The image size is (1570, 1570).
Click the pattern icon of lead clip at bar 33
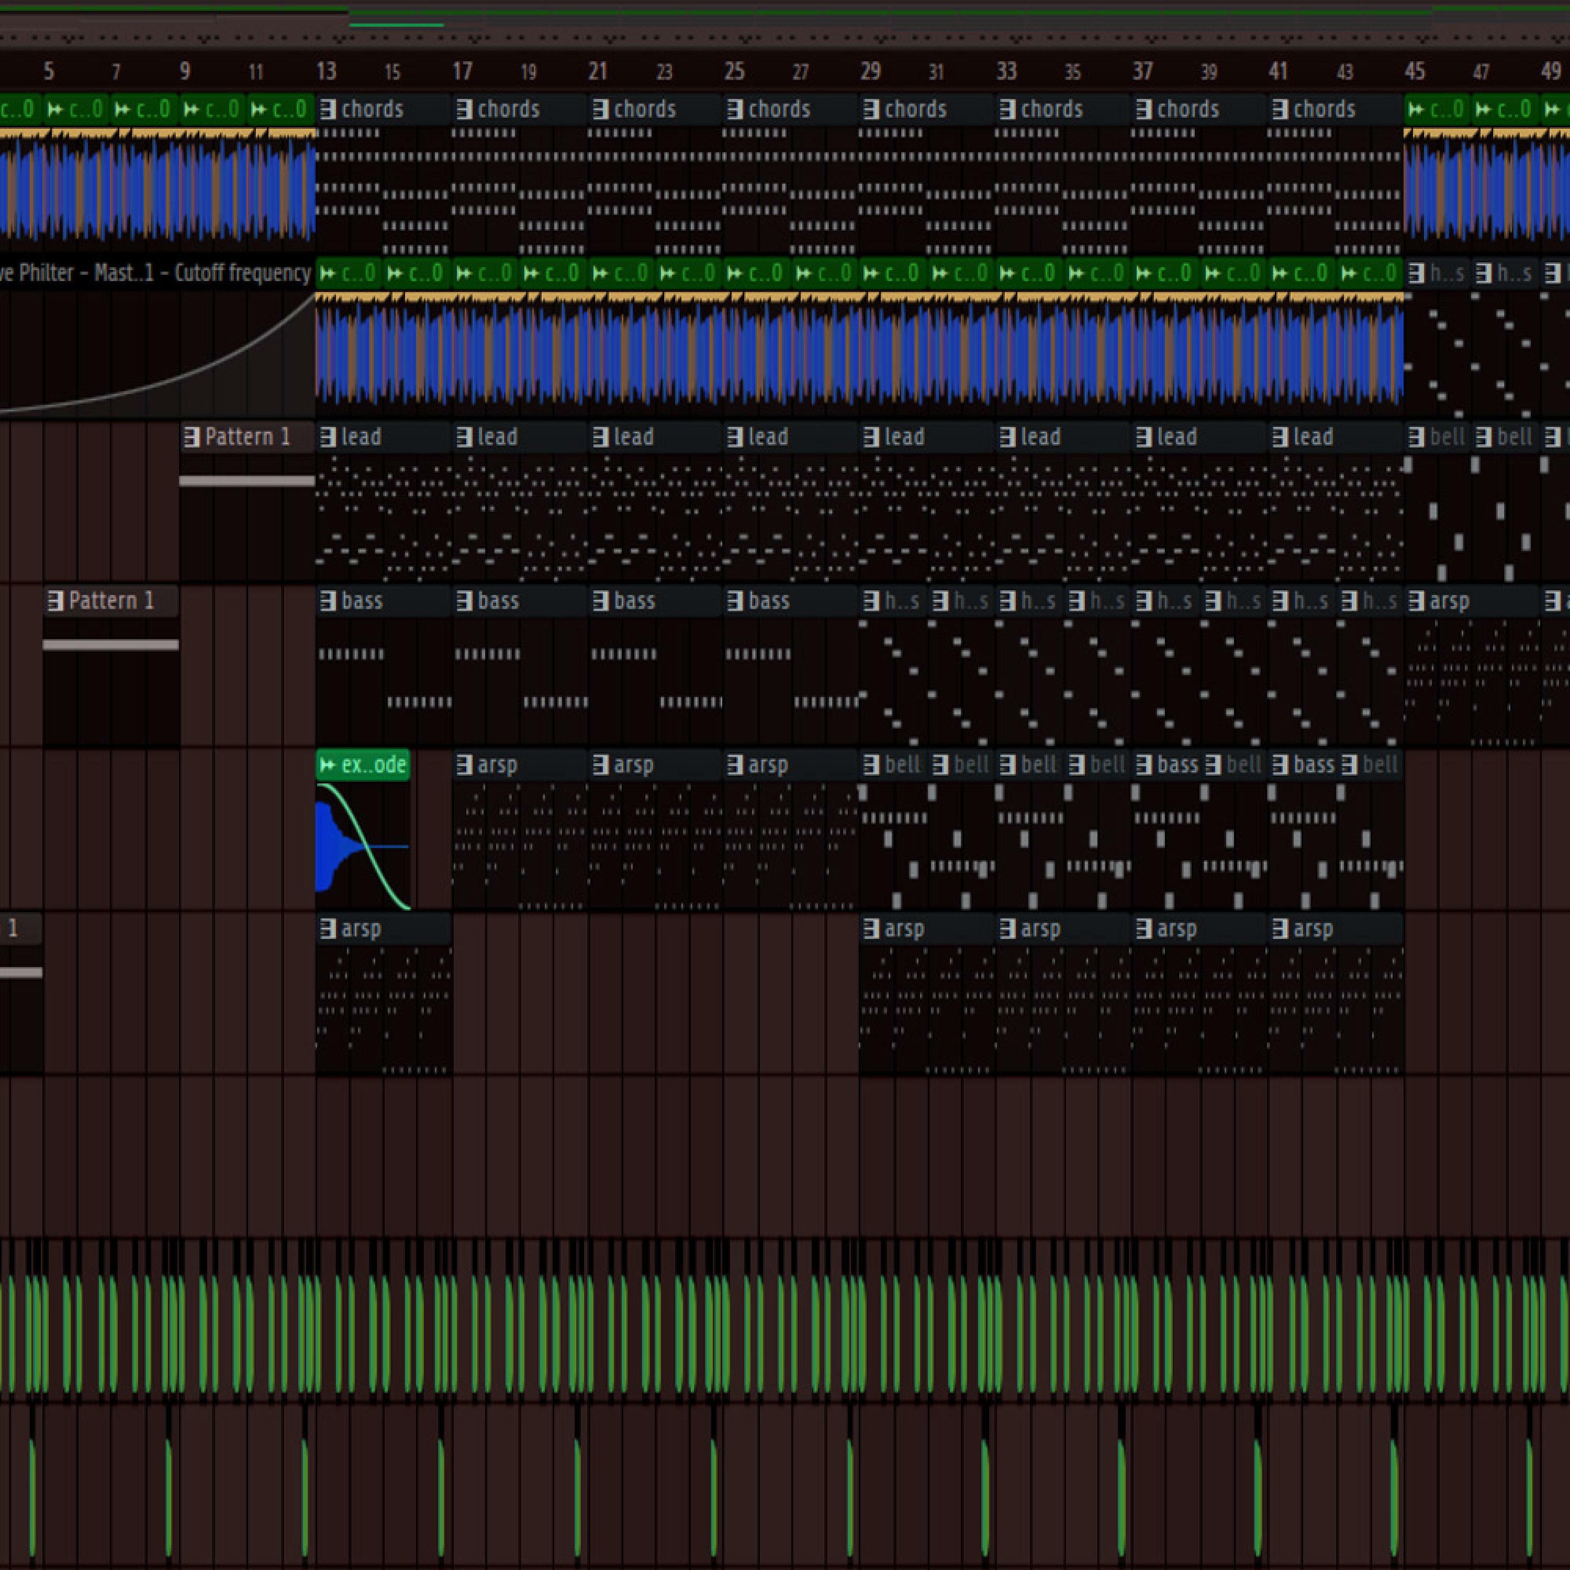click(x=1007, y=437)
